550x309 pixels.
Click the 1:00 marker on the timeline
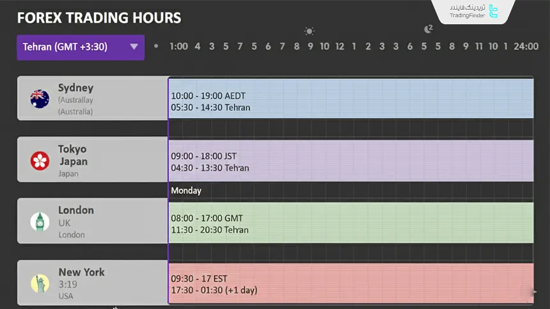pos(178,47)
